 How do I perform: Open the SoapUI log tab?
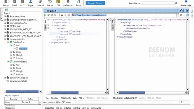(49, 108)
